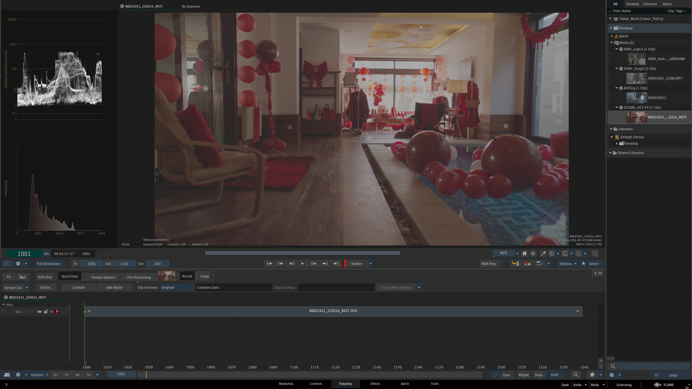Screen dimensions: 692x389
Task: Switch to the MediaHub tab
Action: coord(286,384)
